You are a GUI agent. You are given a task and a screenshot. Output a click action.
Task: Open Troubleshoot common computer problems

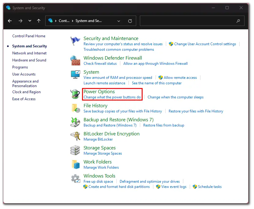119,50
